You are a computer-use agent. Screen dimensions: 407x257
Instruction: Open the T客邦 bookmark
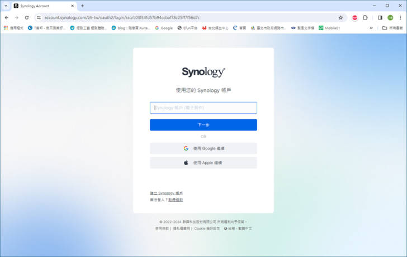coord(47,28)
